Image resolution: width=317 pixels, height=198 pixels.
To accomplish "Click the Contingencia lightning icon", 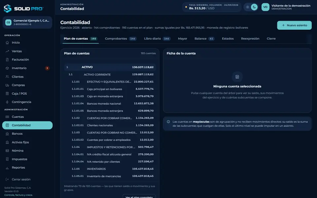I will (x=7, y=102).
